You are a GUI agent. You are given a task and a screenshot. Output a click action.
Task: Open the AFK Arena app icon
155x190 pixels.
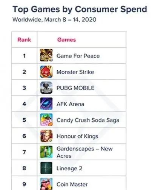tap(46, 104)
